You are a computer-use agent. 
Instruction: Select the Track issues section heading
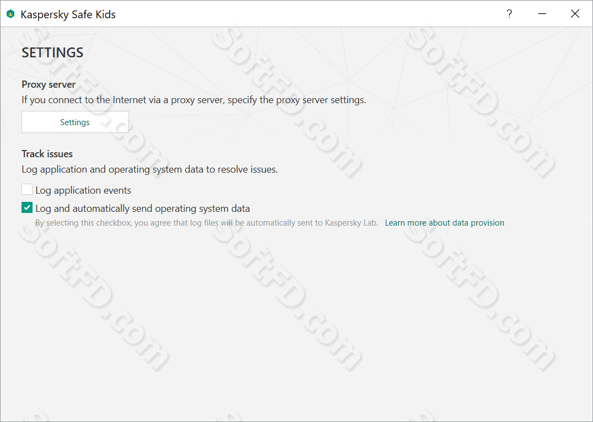(x=47, y=154)
